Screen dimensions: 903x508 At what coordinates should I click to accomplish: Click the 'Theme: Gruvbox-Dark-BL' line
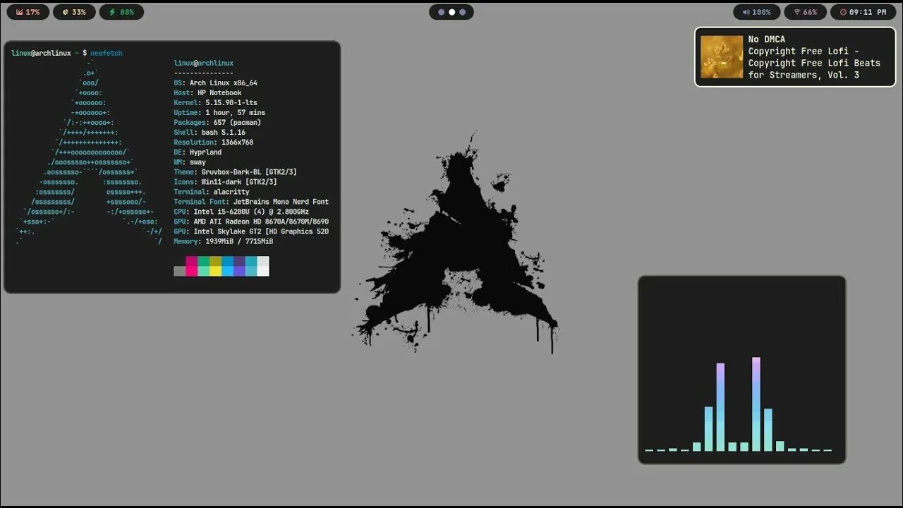[x=235, y=171]
